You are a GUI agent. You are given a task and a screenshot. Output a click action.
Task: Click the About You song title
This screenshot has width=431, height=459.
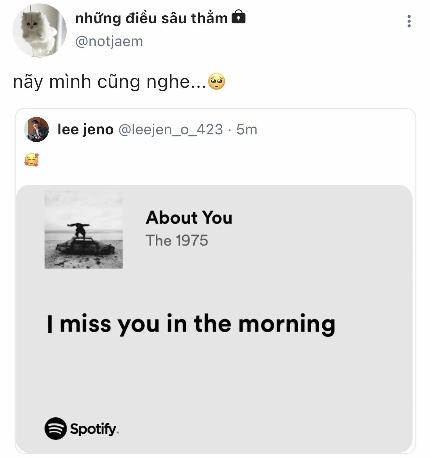(x=189, y=218)
